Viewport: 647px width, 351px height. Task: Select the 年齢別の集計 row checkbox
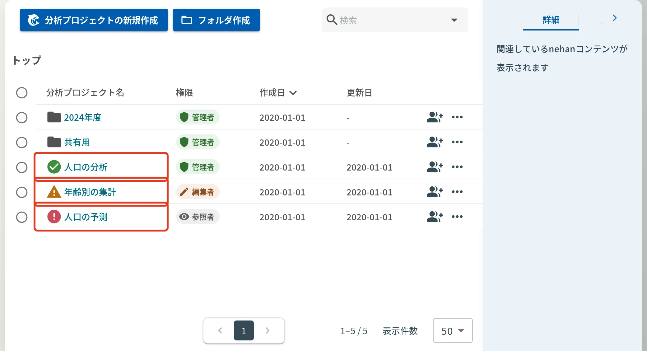pyautogui.click(x=22, y=192)
